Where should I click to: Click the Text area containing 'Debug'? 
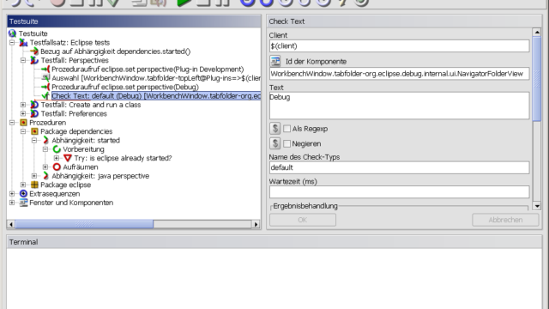[x=399, y=106]
